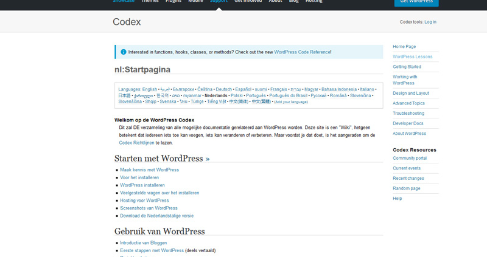Open Screenshots van WordPress link
This screenshot has width=487, height=257.
[149, 208]
